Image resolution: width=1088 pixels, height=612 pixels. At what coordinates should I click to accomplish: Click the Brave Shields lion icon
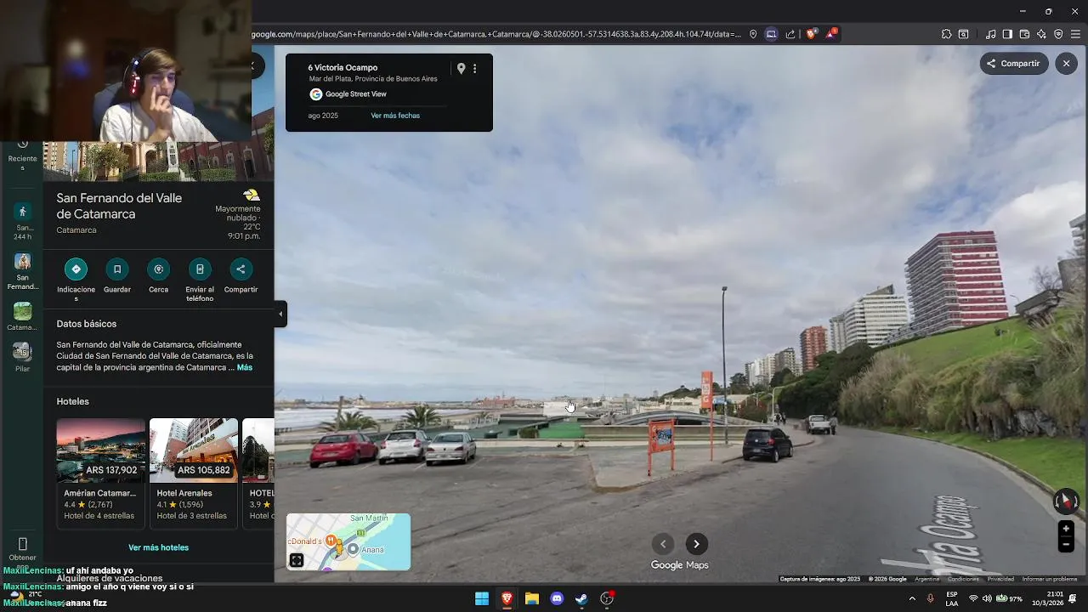click(812, 34)
